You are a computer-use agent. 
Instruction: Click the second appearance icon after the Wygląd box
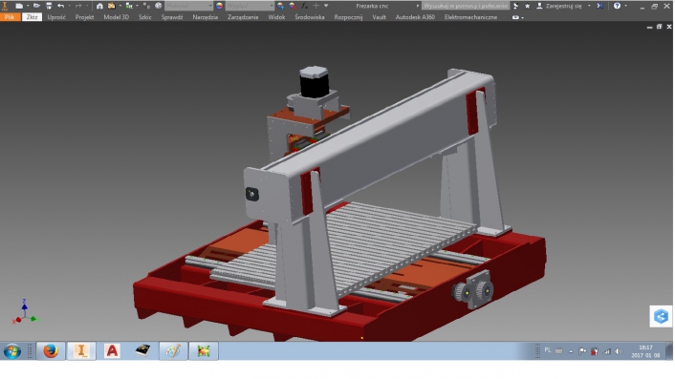pyautogui.click(x=293, y=6)
